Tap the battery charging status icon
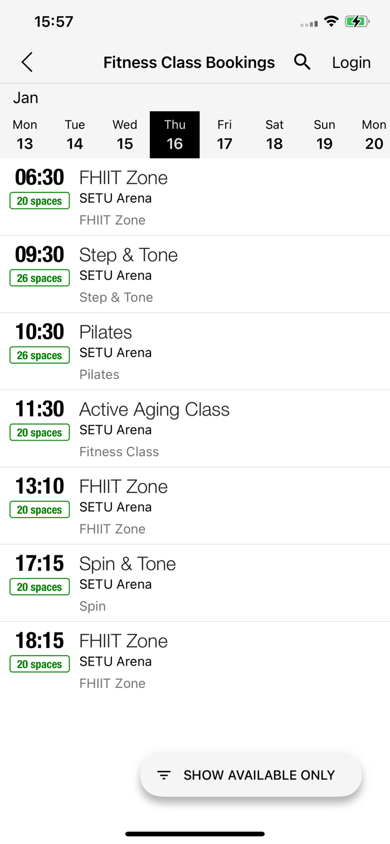The height and width of the screenshot is (844, 390). click(357, 22)
